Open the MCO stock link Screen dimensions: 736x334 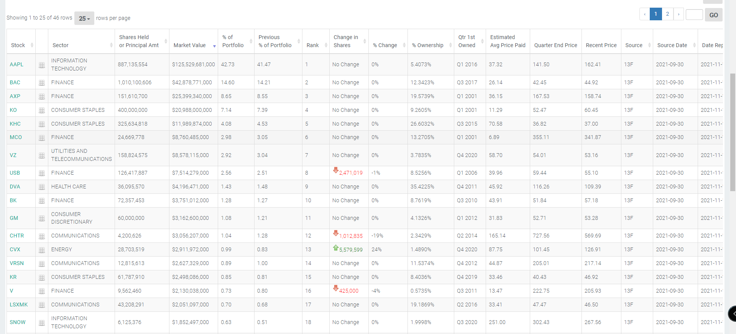point(16,137)
